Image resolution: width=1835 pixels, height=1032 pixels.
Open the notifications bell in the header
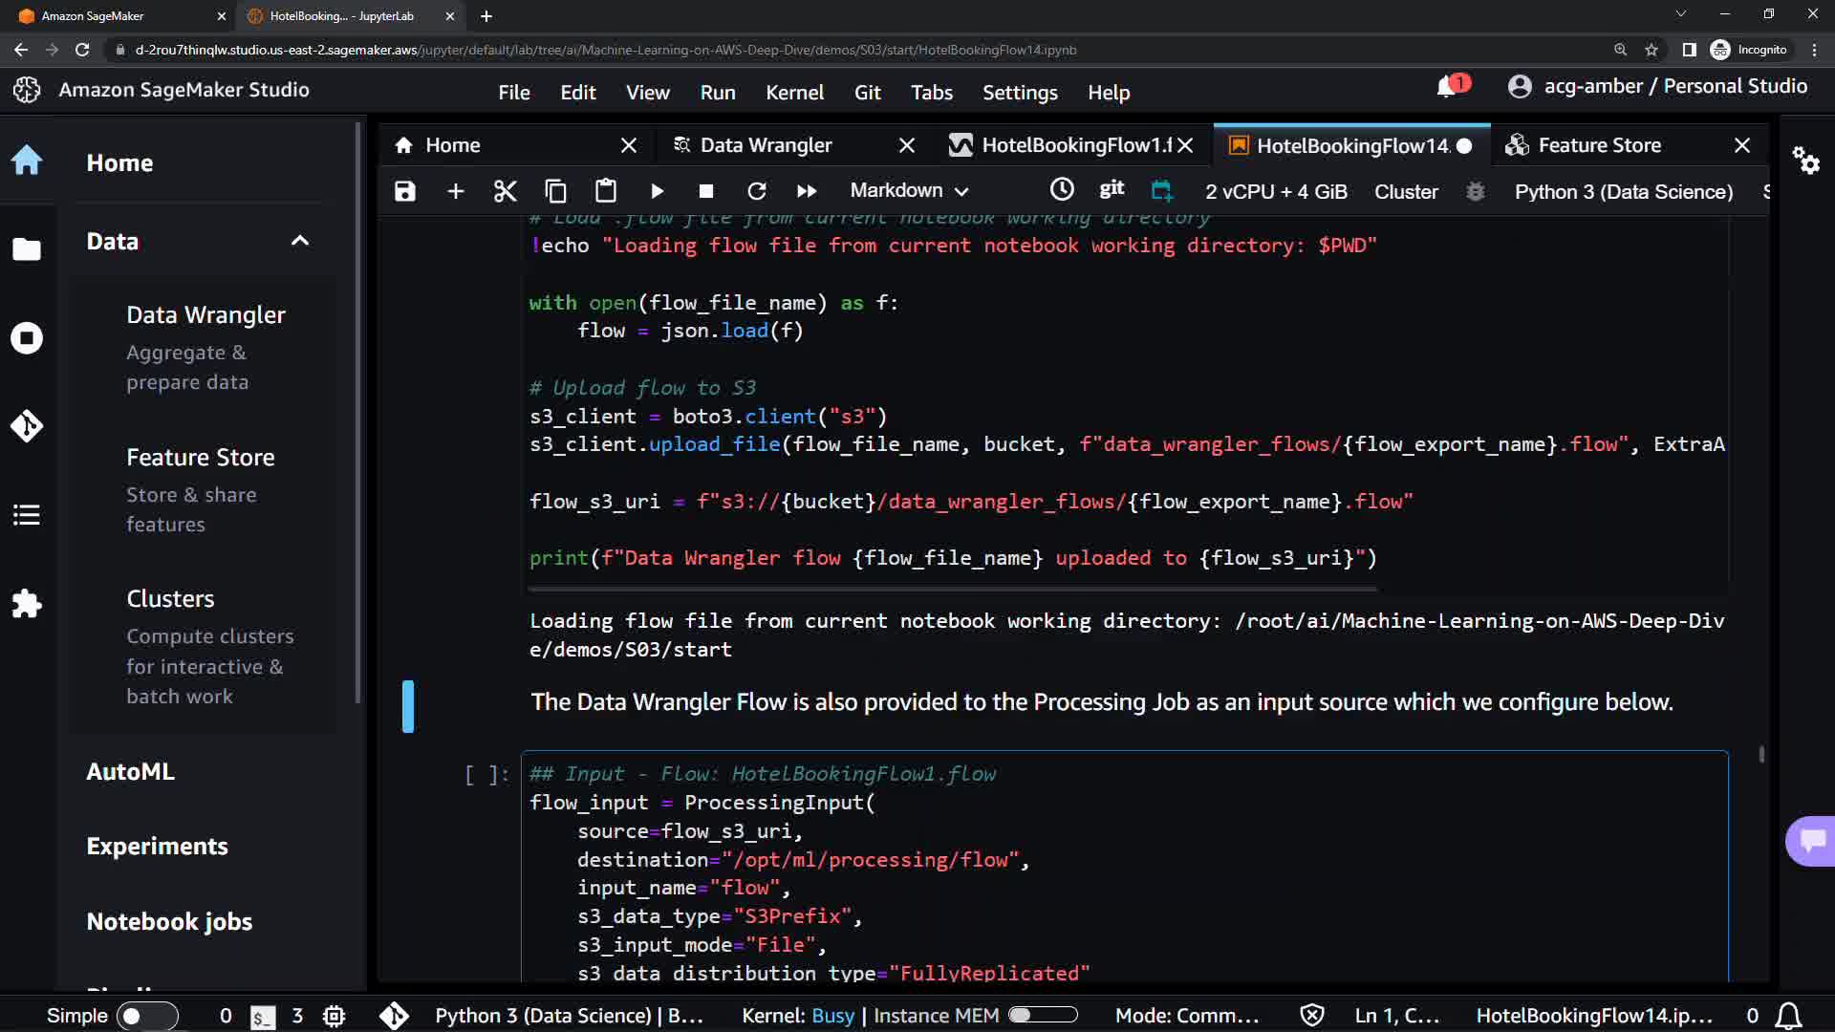[x=1447, y=87]
